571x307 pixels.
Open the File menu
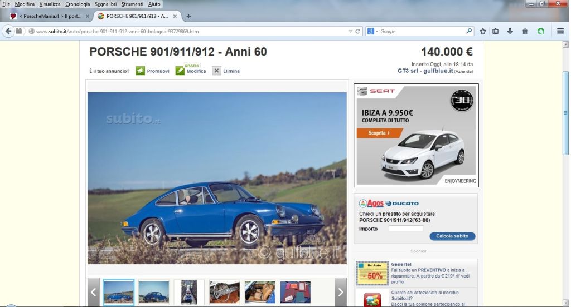click(6, 4)
